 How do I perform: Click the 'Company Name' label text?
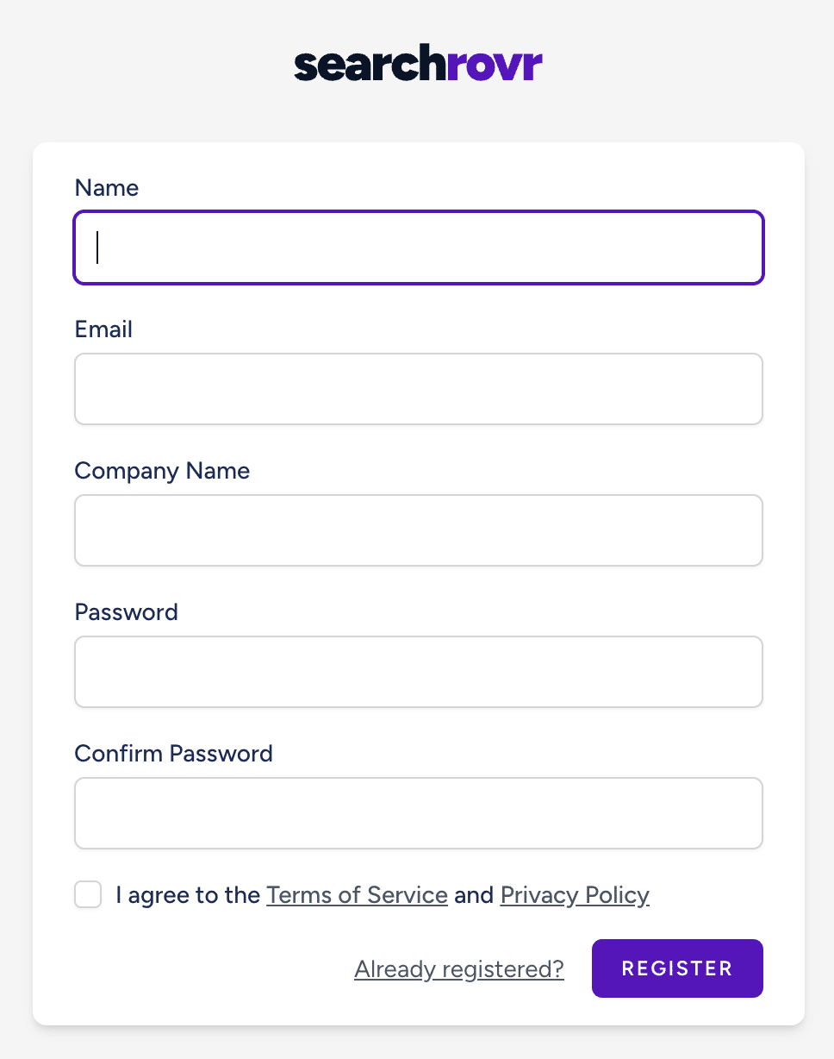[162, 471]
